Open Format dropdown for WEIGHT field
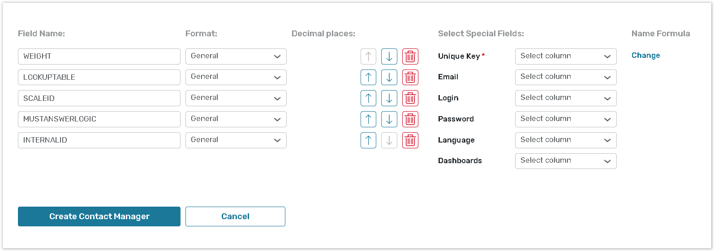 point(236,56)
